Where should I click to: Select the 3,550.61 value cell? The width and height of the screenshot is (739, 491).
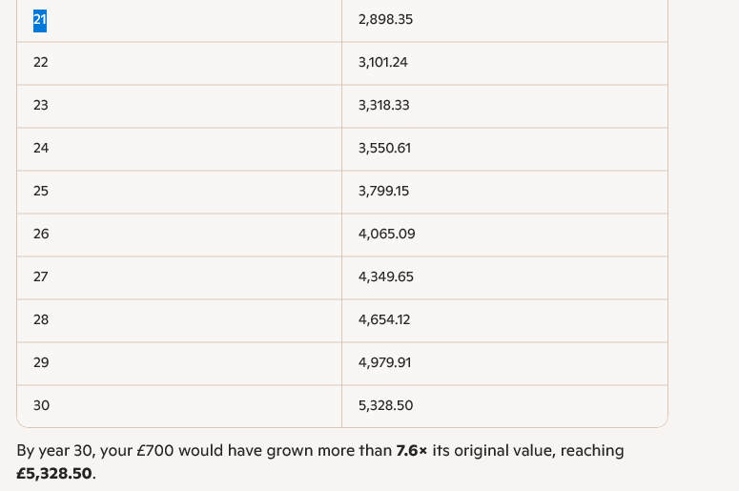click(384, 149)
